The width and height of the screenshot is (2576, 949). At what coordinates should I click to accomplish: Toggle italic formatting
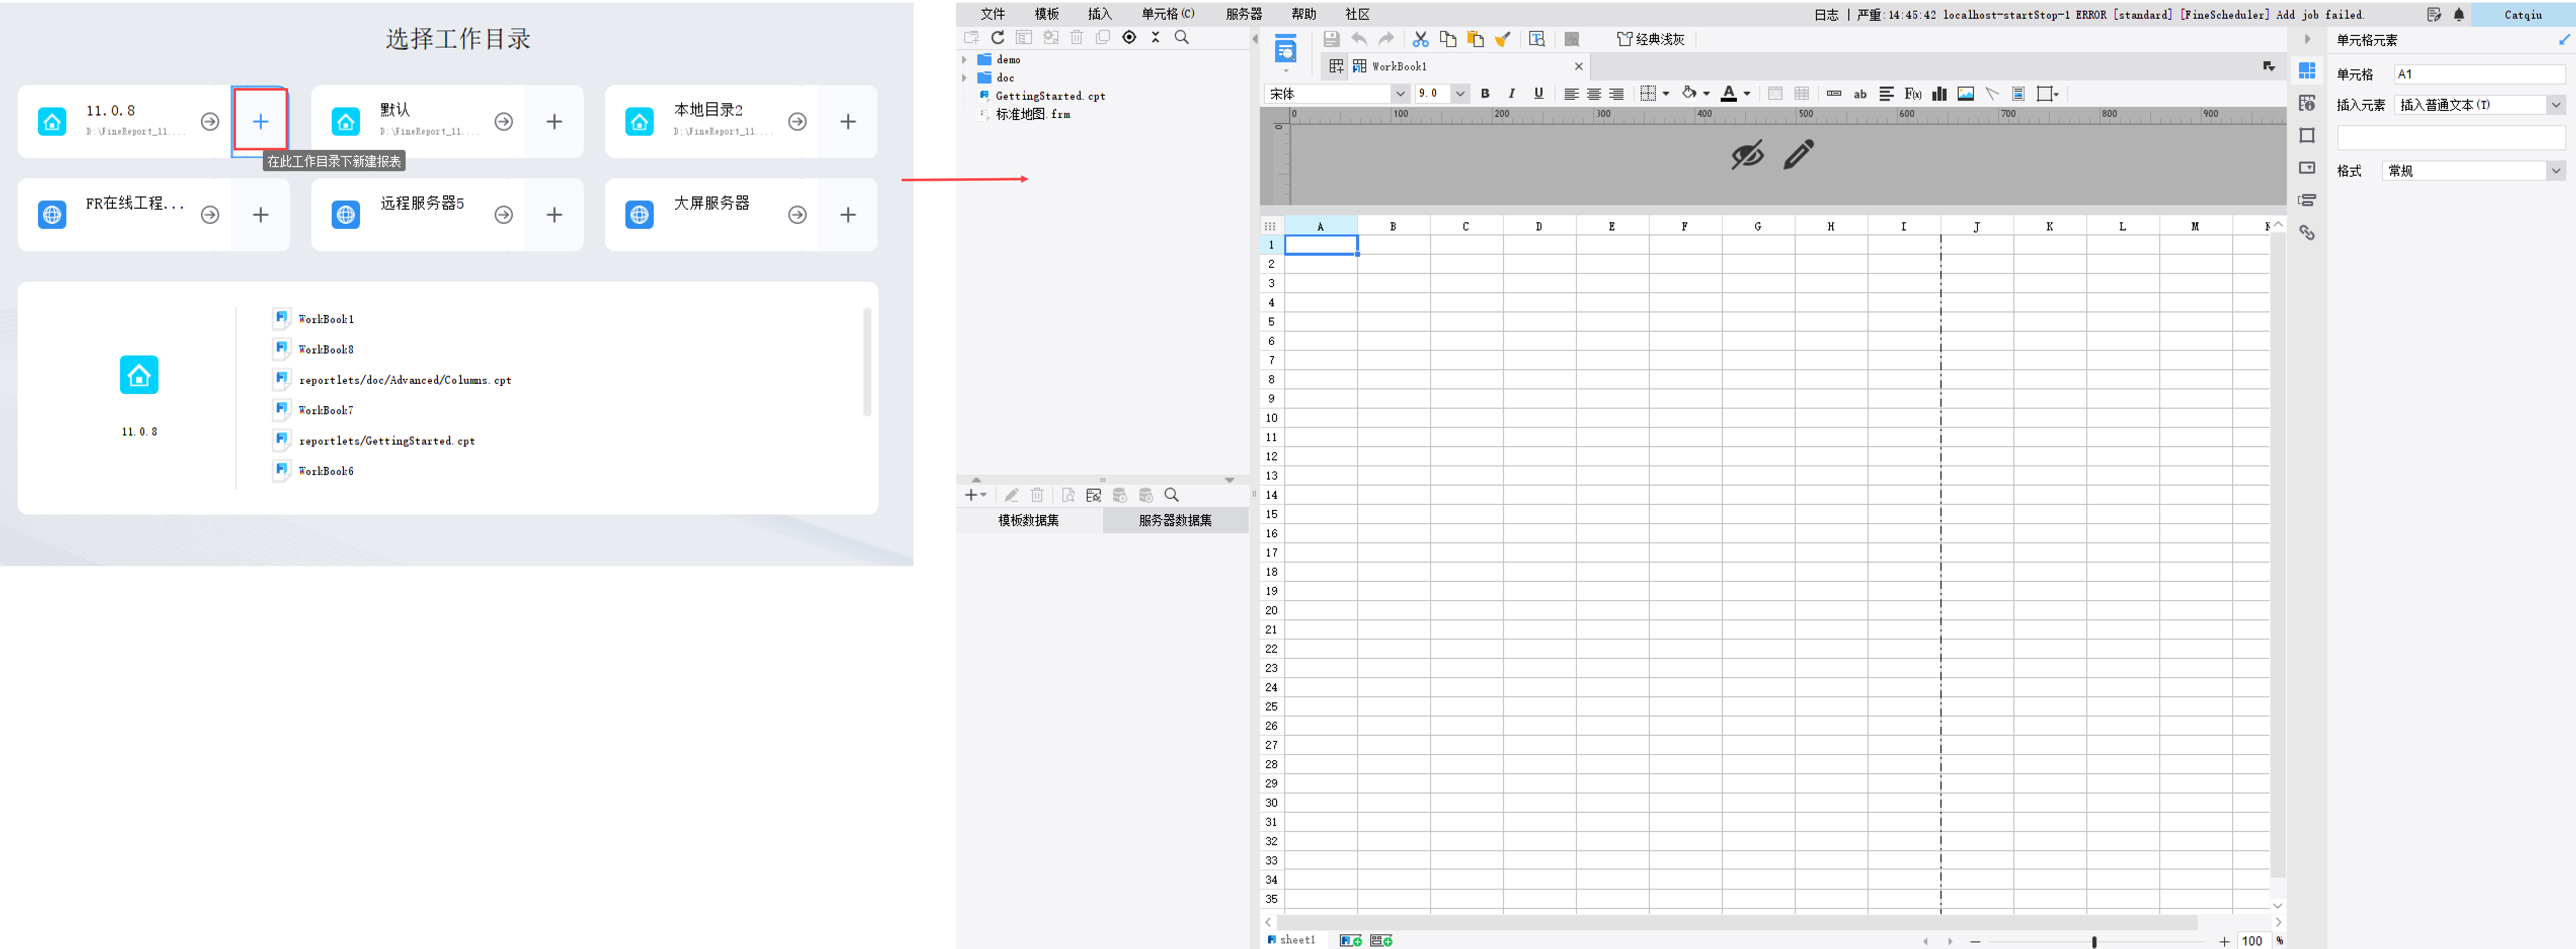1511,93
